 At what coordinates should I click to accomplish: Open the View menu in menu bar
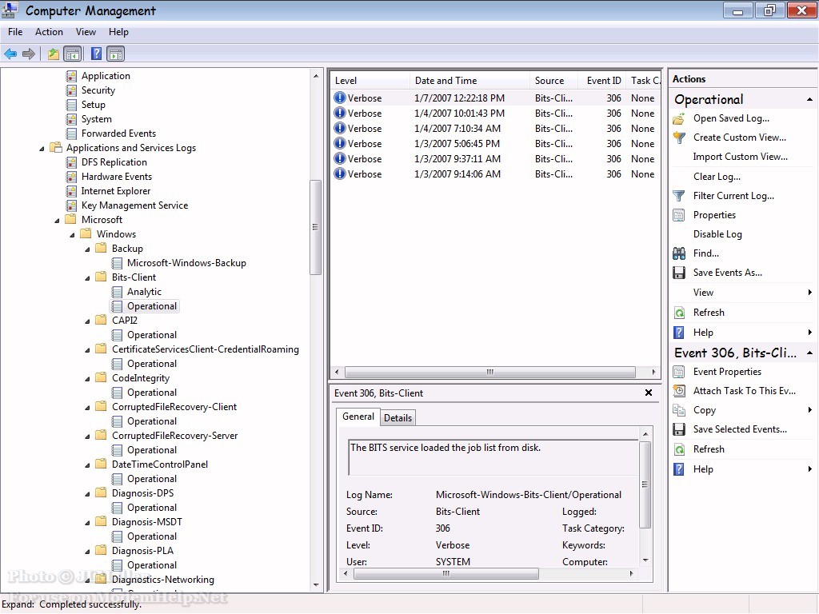click(86, 32)
